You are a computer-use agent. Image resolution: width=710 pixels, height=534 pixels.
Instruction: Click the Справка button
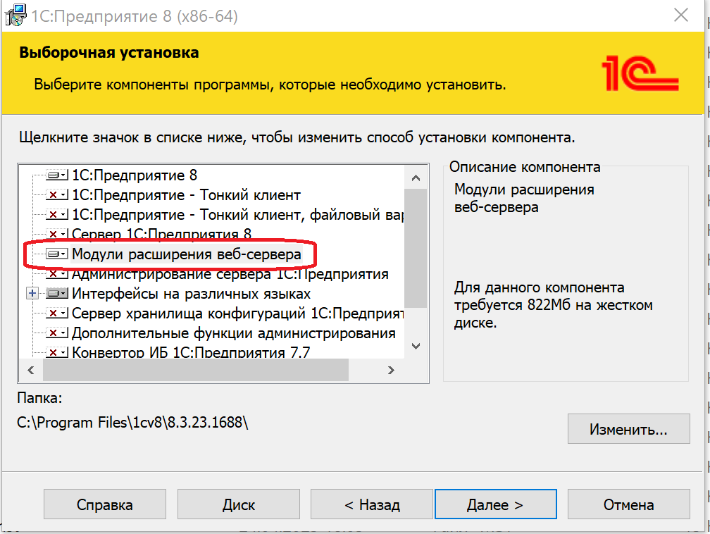(104, 504)
